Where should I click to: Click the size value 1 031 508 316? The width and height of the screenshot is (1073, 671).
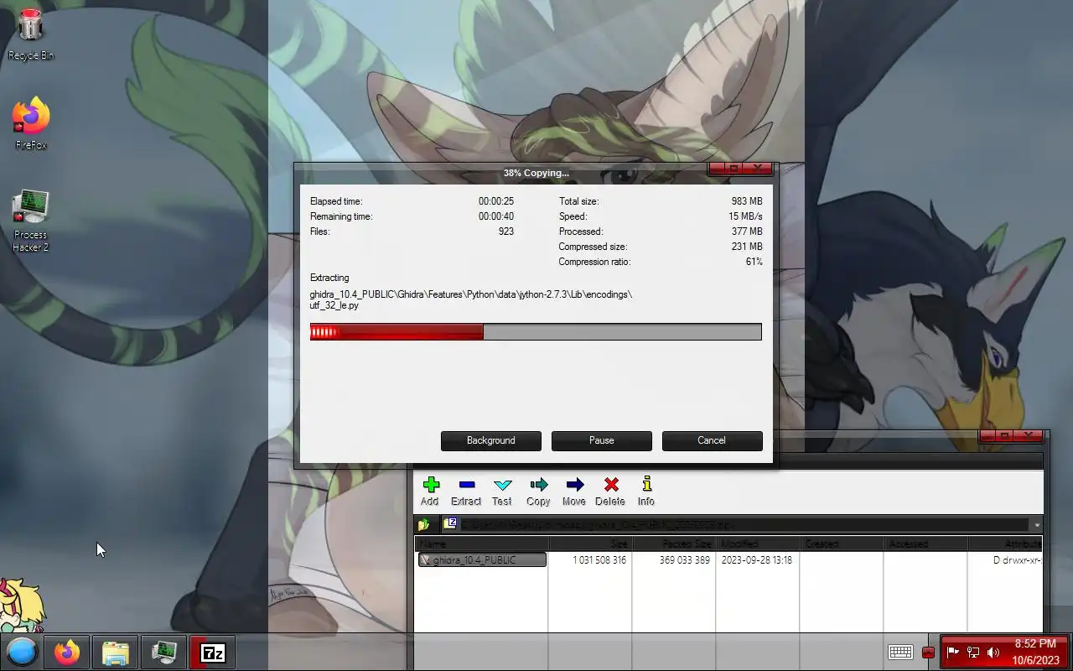point(599,560)
